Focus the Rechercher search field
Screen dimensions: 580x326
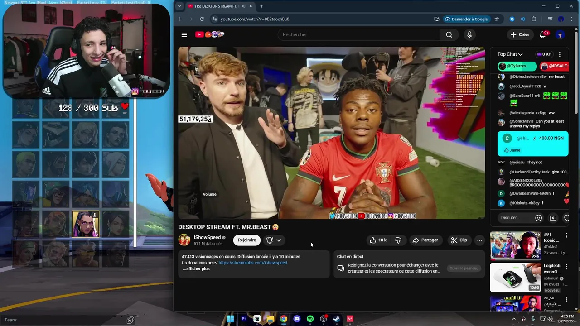click(359, 34)
